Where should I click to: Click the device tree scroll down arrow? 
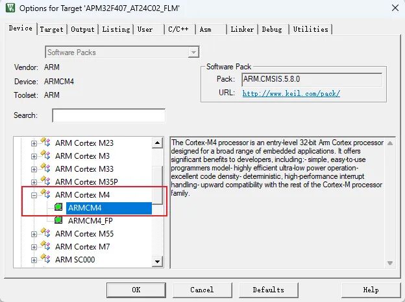[157, 261]
